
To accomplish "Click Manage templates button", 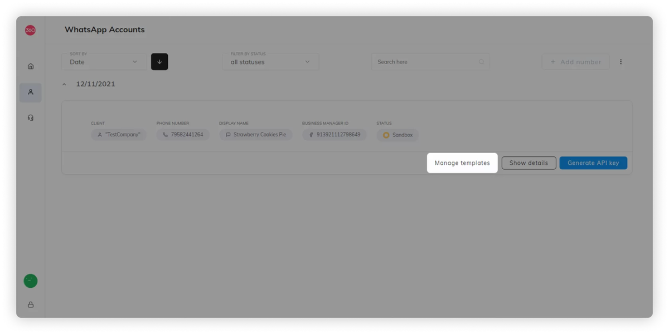I will (x=462, y=163).
